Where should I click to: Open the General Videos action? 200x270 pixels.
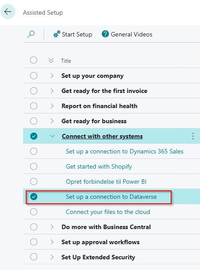coord(132,34)
